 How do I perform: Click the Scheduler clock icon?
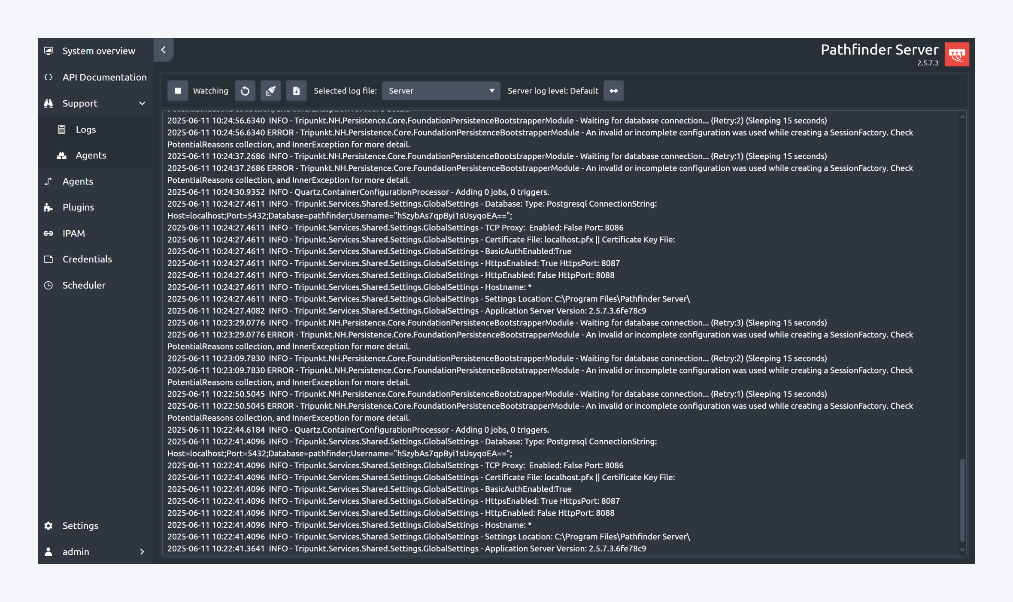49,285
